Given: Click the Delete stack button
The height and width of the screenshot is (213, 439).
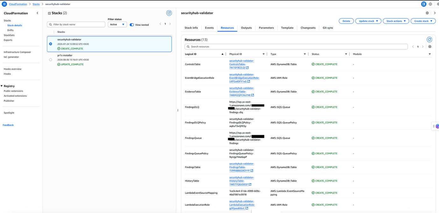Looking at the screenshot, I should pyautogui.click(x=346, y=21).
